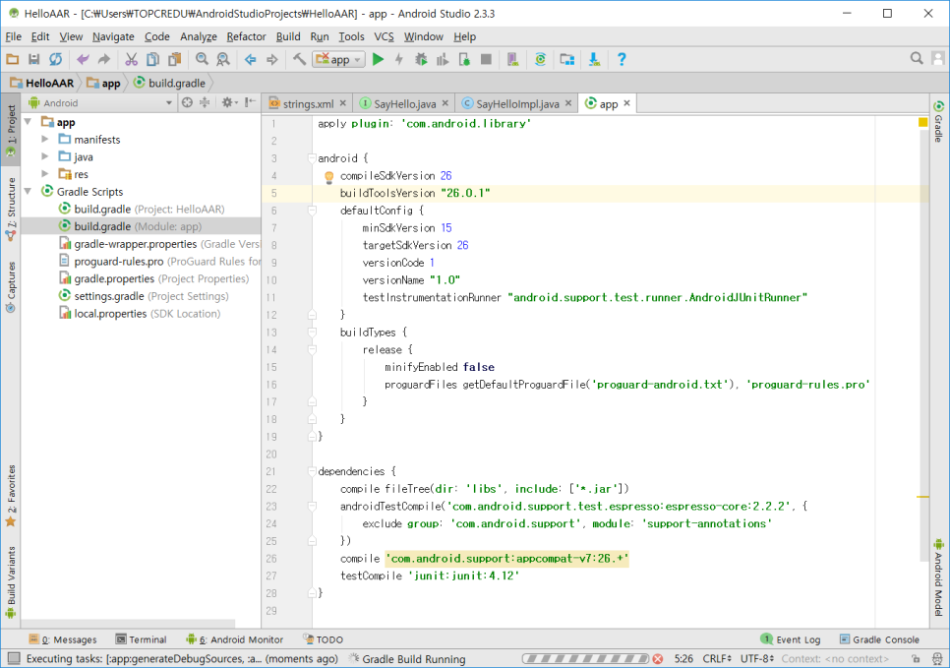Image resolution: width=950 pixels, height=668 pixels.
Task: Hide the Project panel with the hide icon
Action: coord(250,102)
